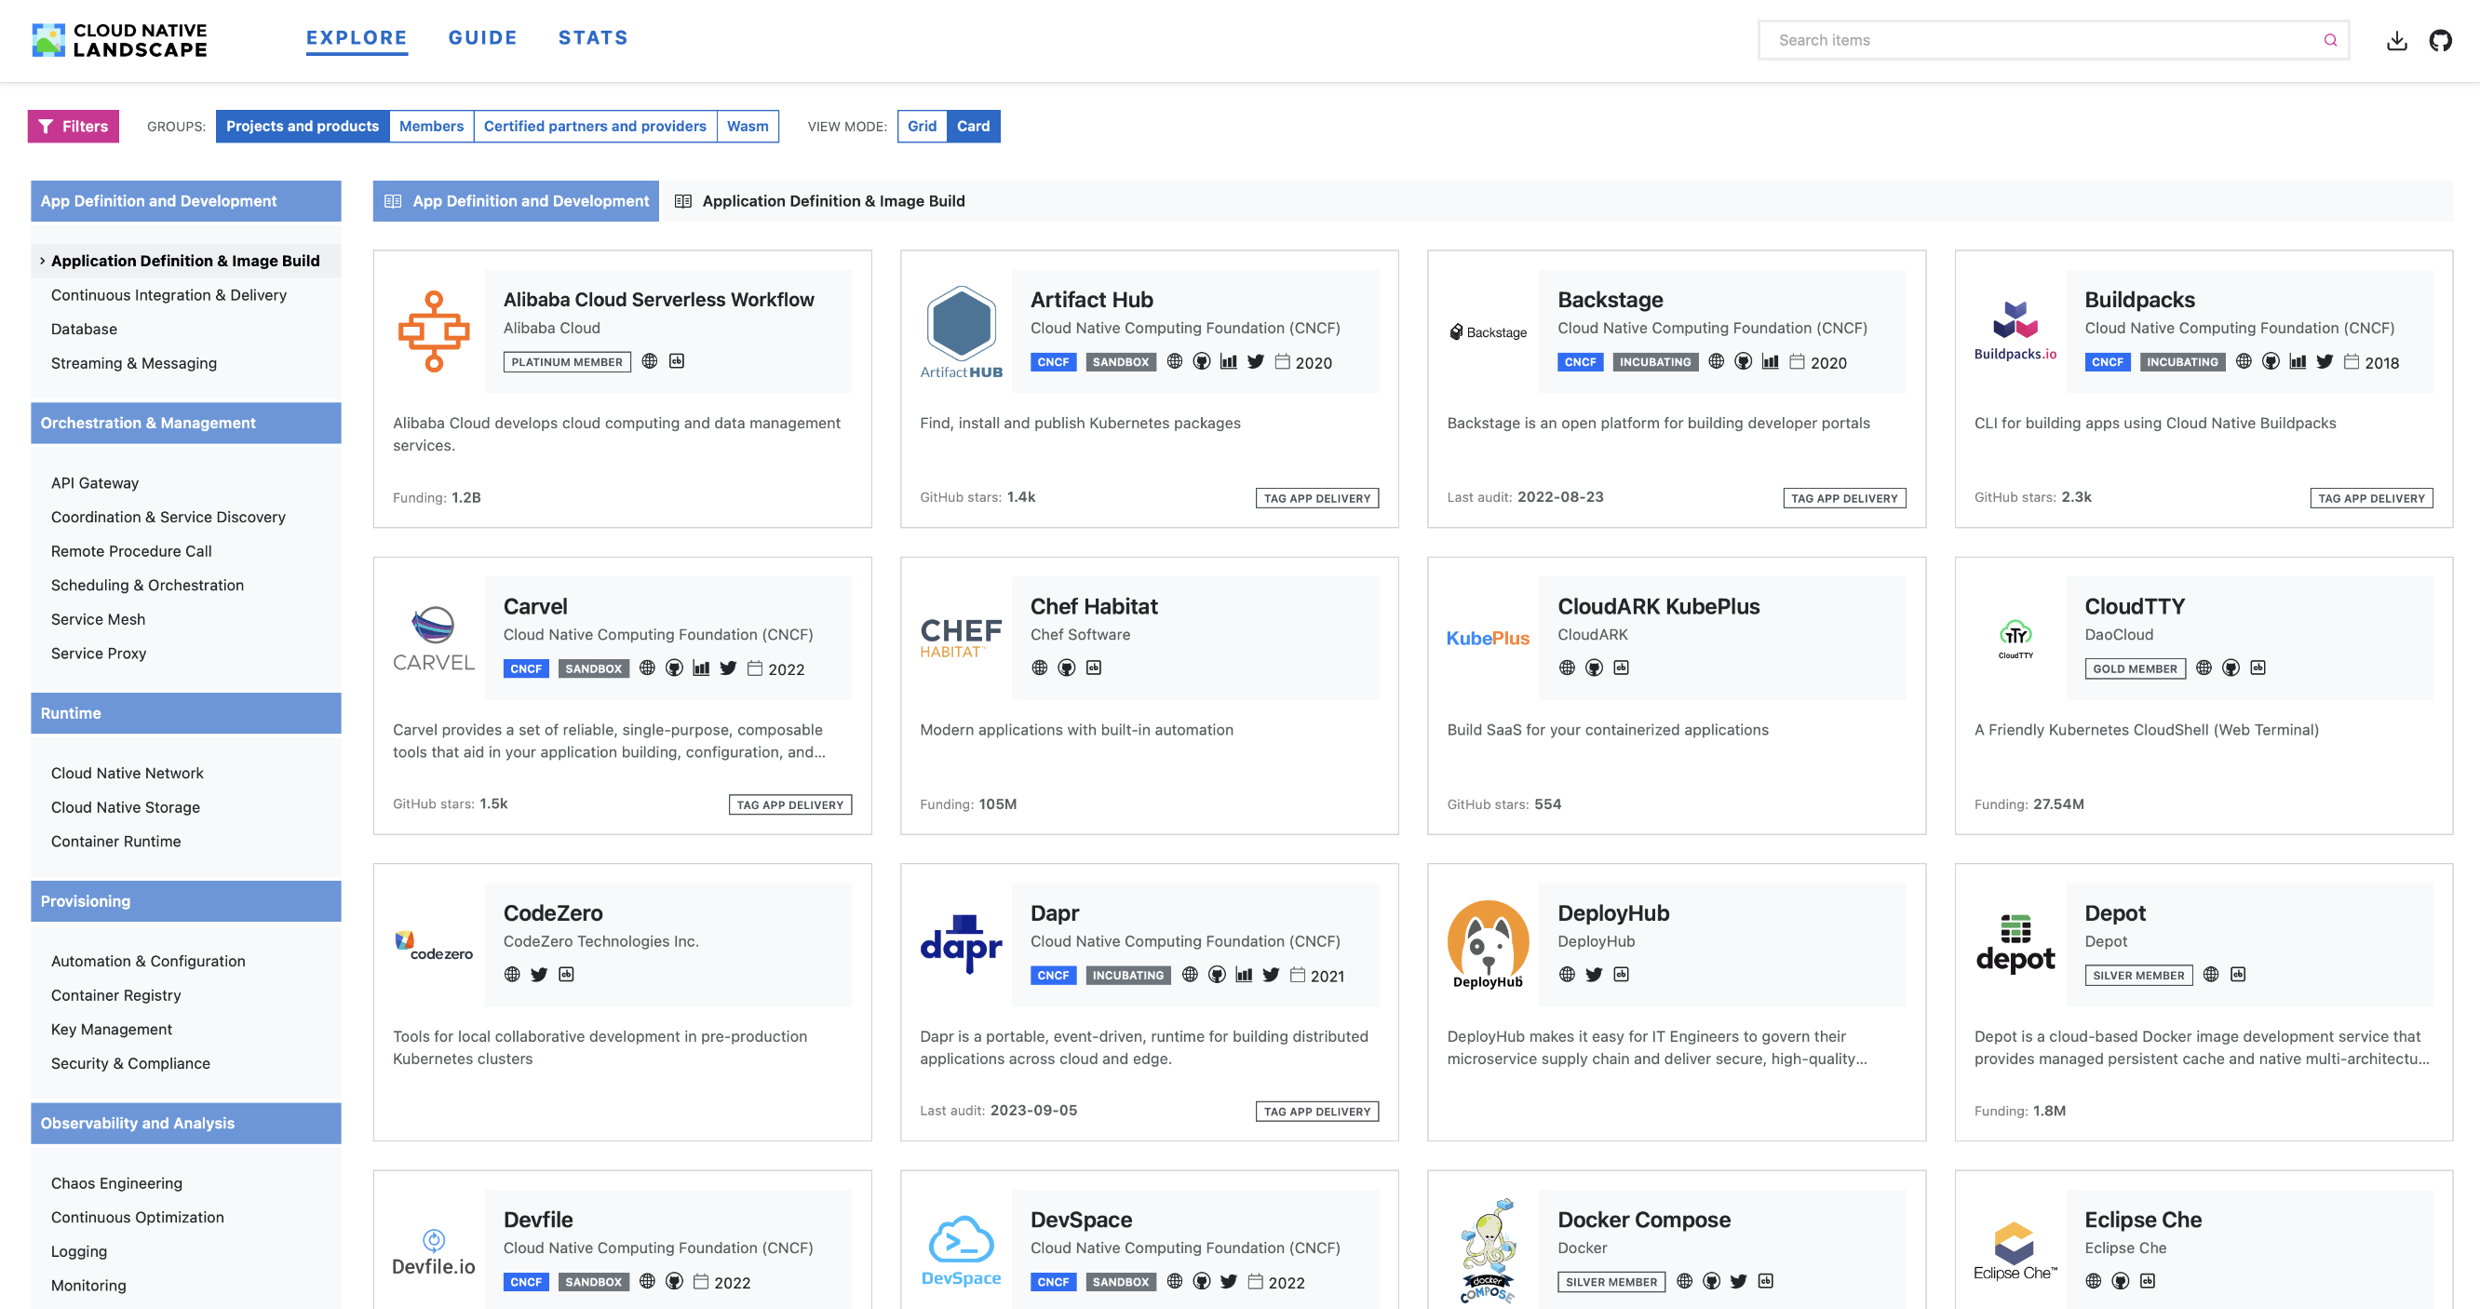Open Buildpacks stats chart icon
Image resolution: width=2480 pixels, height=1309 pixels.
point(2298,362)
